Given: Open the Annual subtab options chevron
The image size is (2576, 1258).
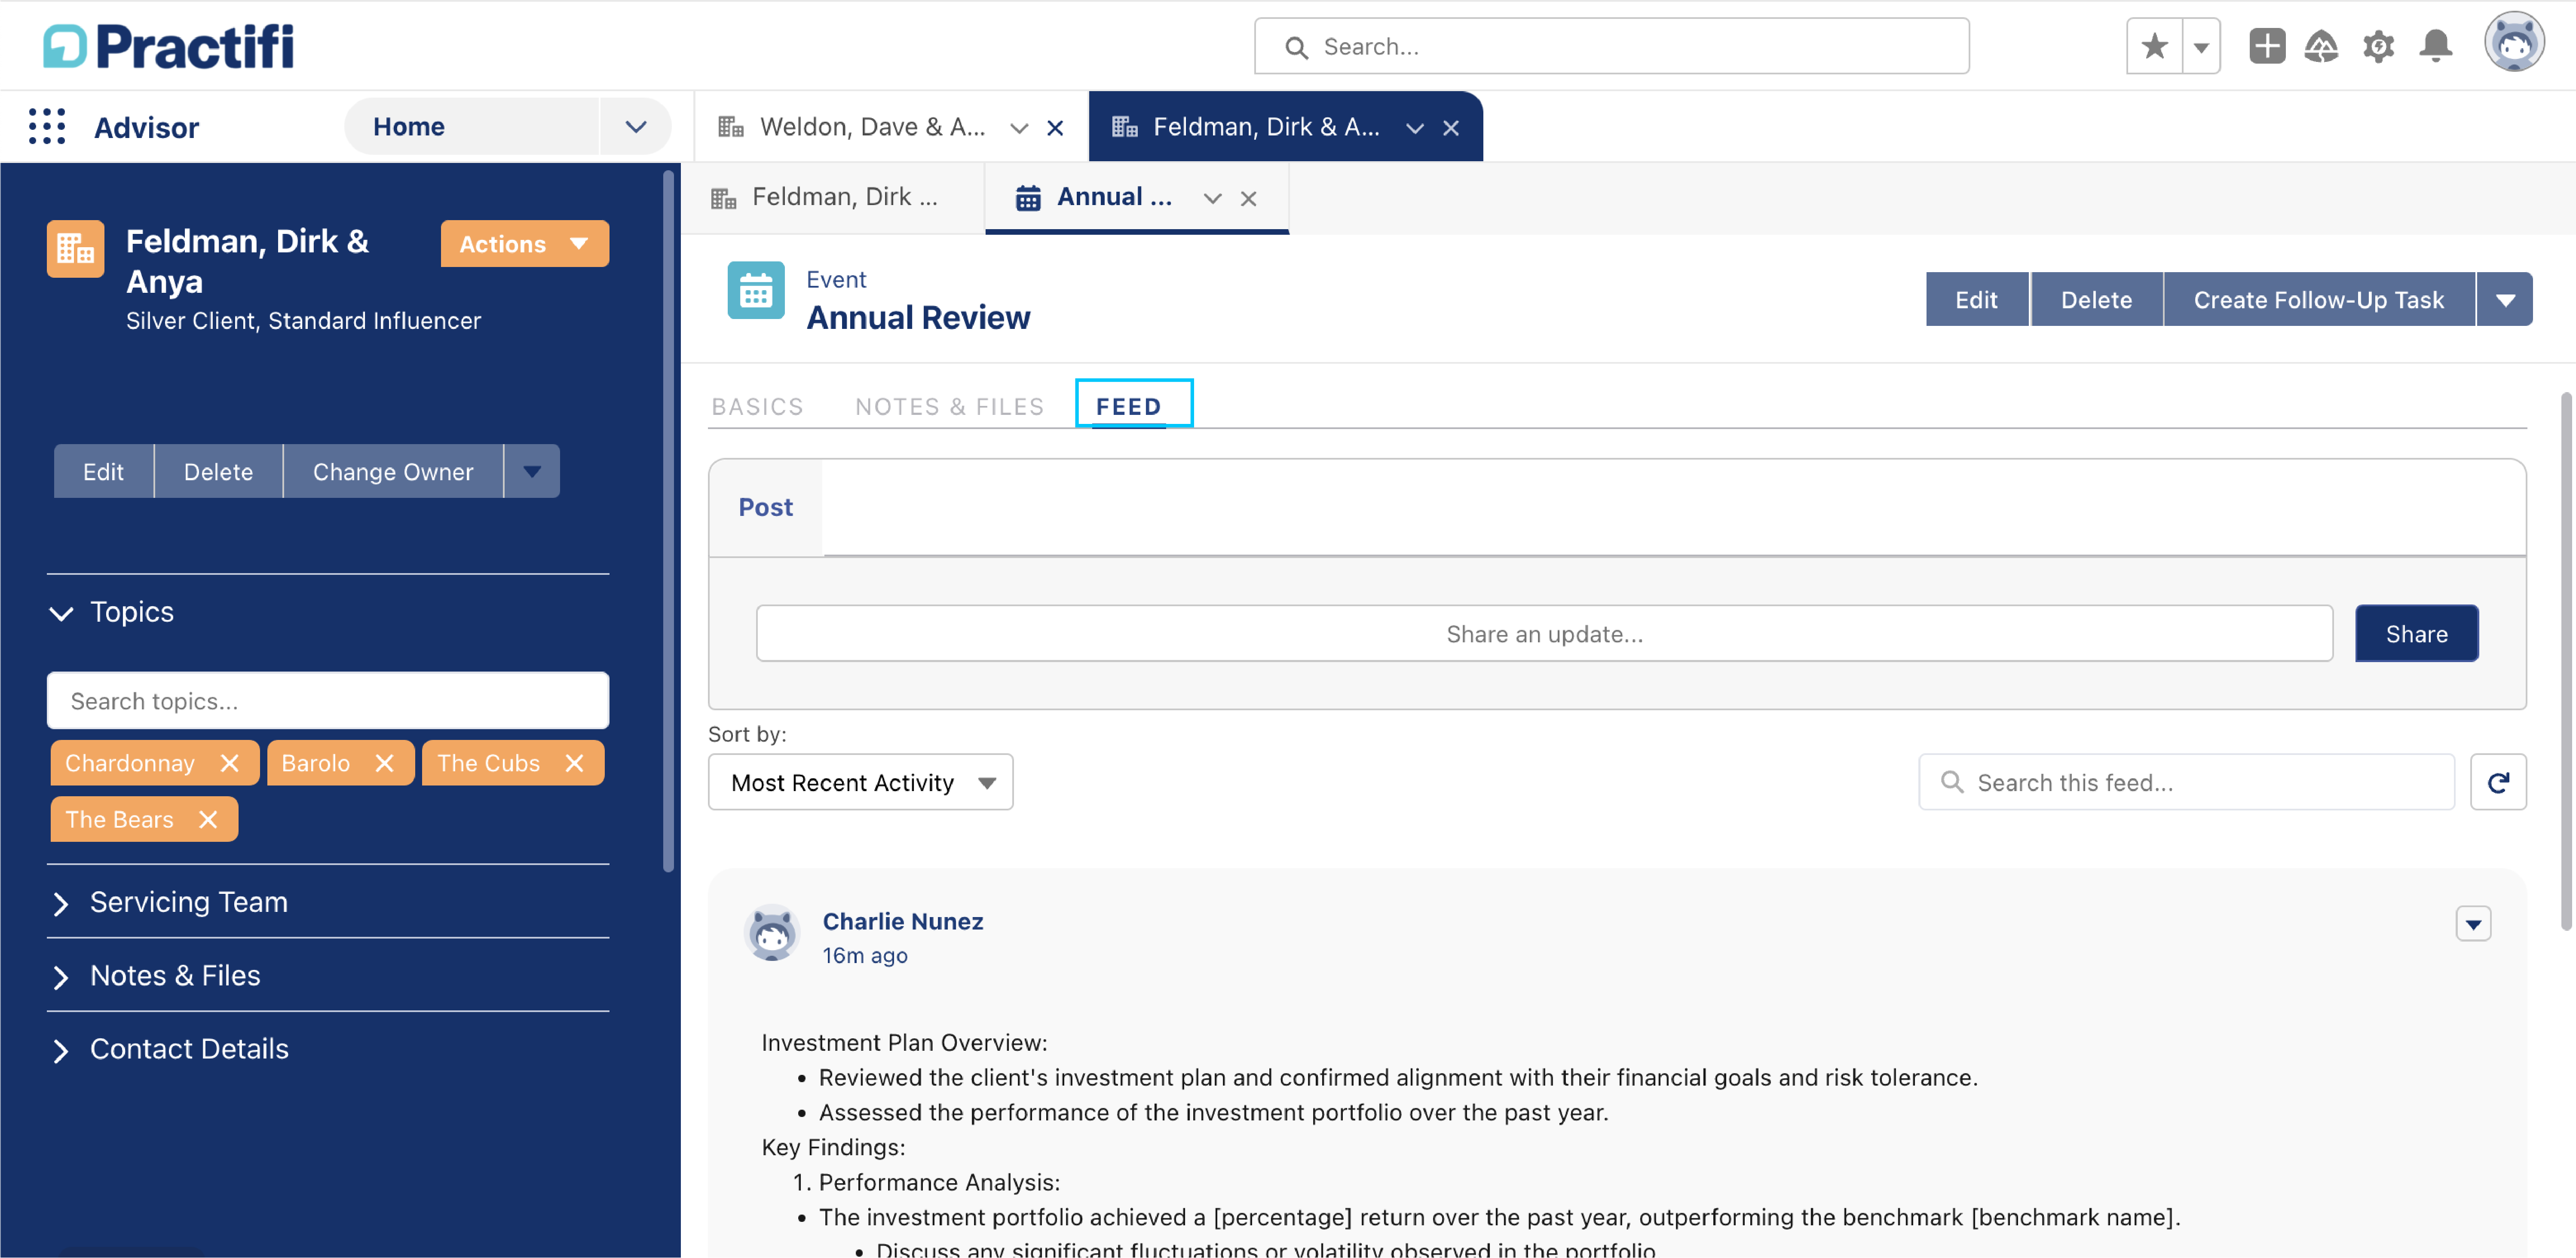Looking at the screenshot, I should [1212, 198].
